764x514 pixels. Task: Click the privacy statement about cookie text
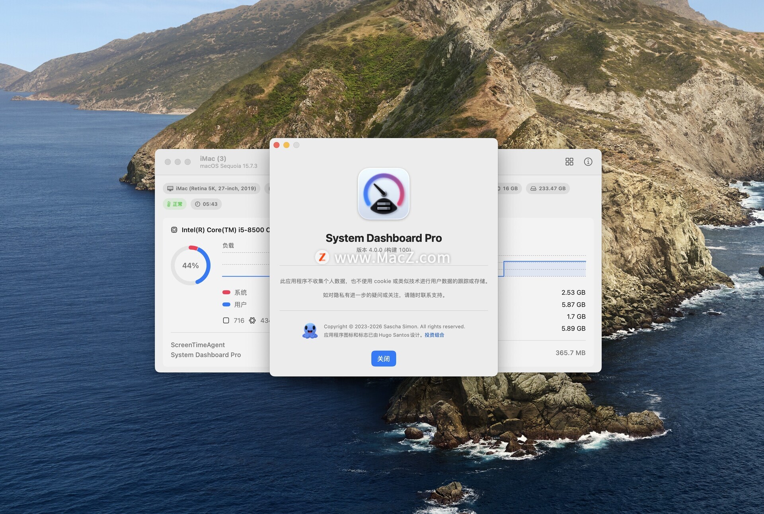point(384,281)
